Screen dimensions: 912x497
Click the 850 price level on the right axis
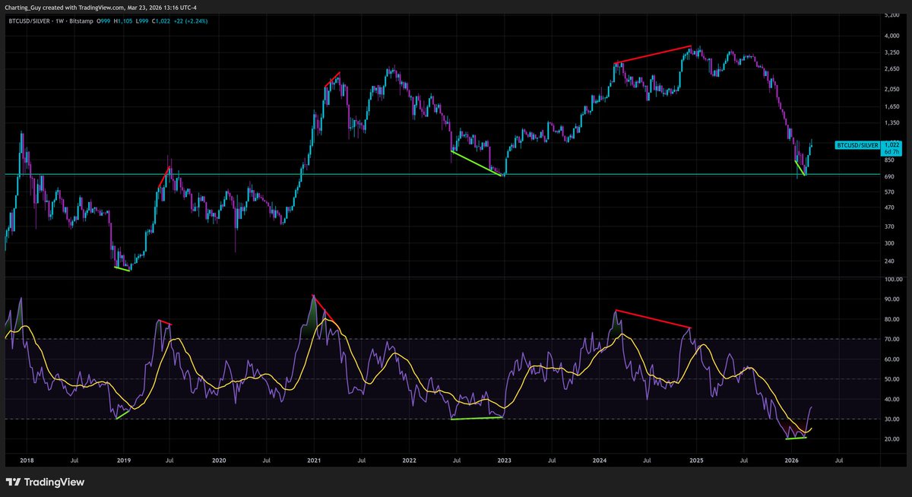click(x=889, y=161)
